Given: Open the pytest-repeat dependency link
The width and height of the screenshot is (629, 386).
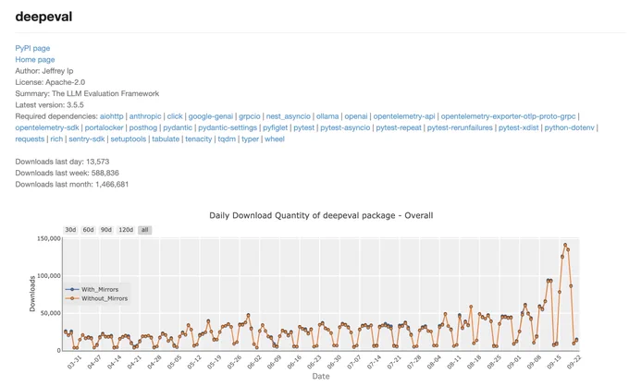Looking at the screenshot, I should (x=399, y=127).
